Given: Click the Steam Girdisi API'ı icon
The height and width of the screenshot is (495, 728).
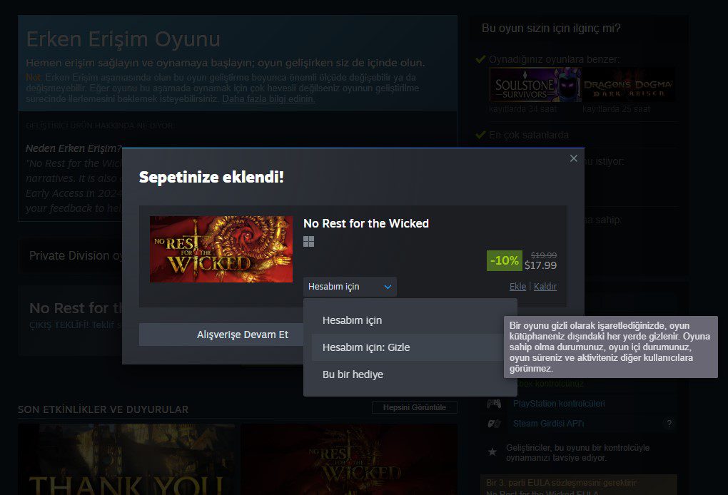Looking at the screenshot, I should 493,424.
